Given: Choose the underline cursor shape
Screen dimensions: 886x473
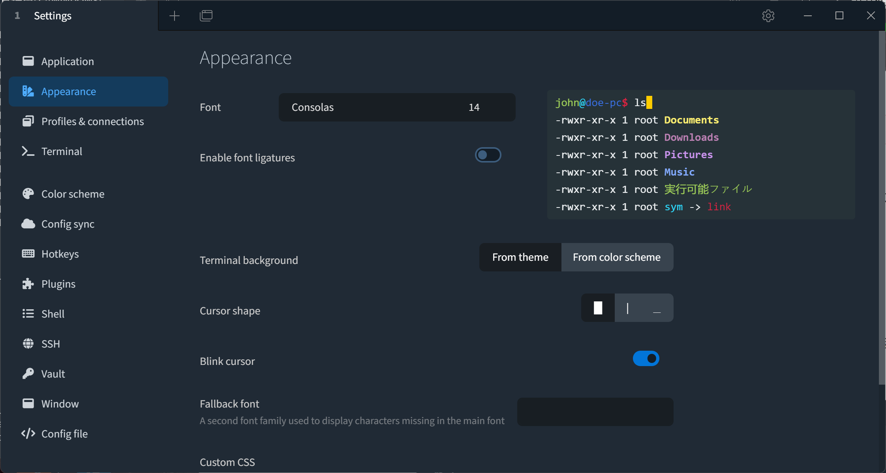Looking at the screenshot, I should click(657, 308).
